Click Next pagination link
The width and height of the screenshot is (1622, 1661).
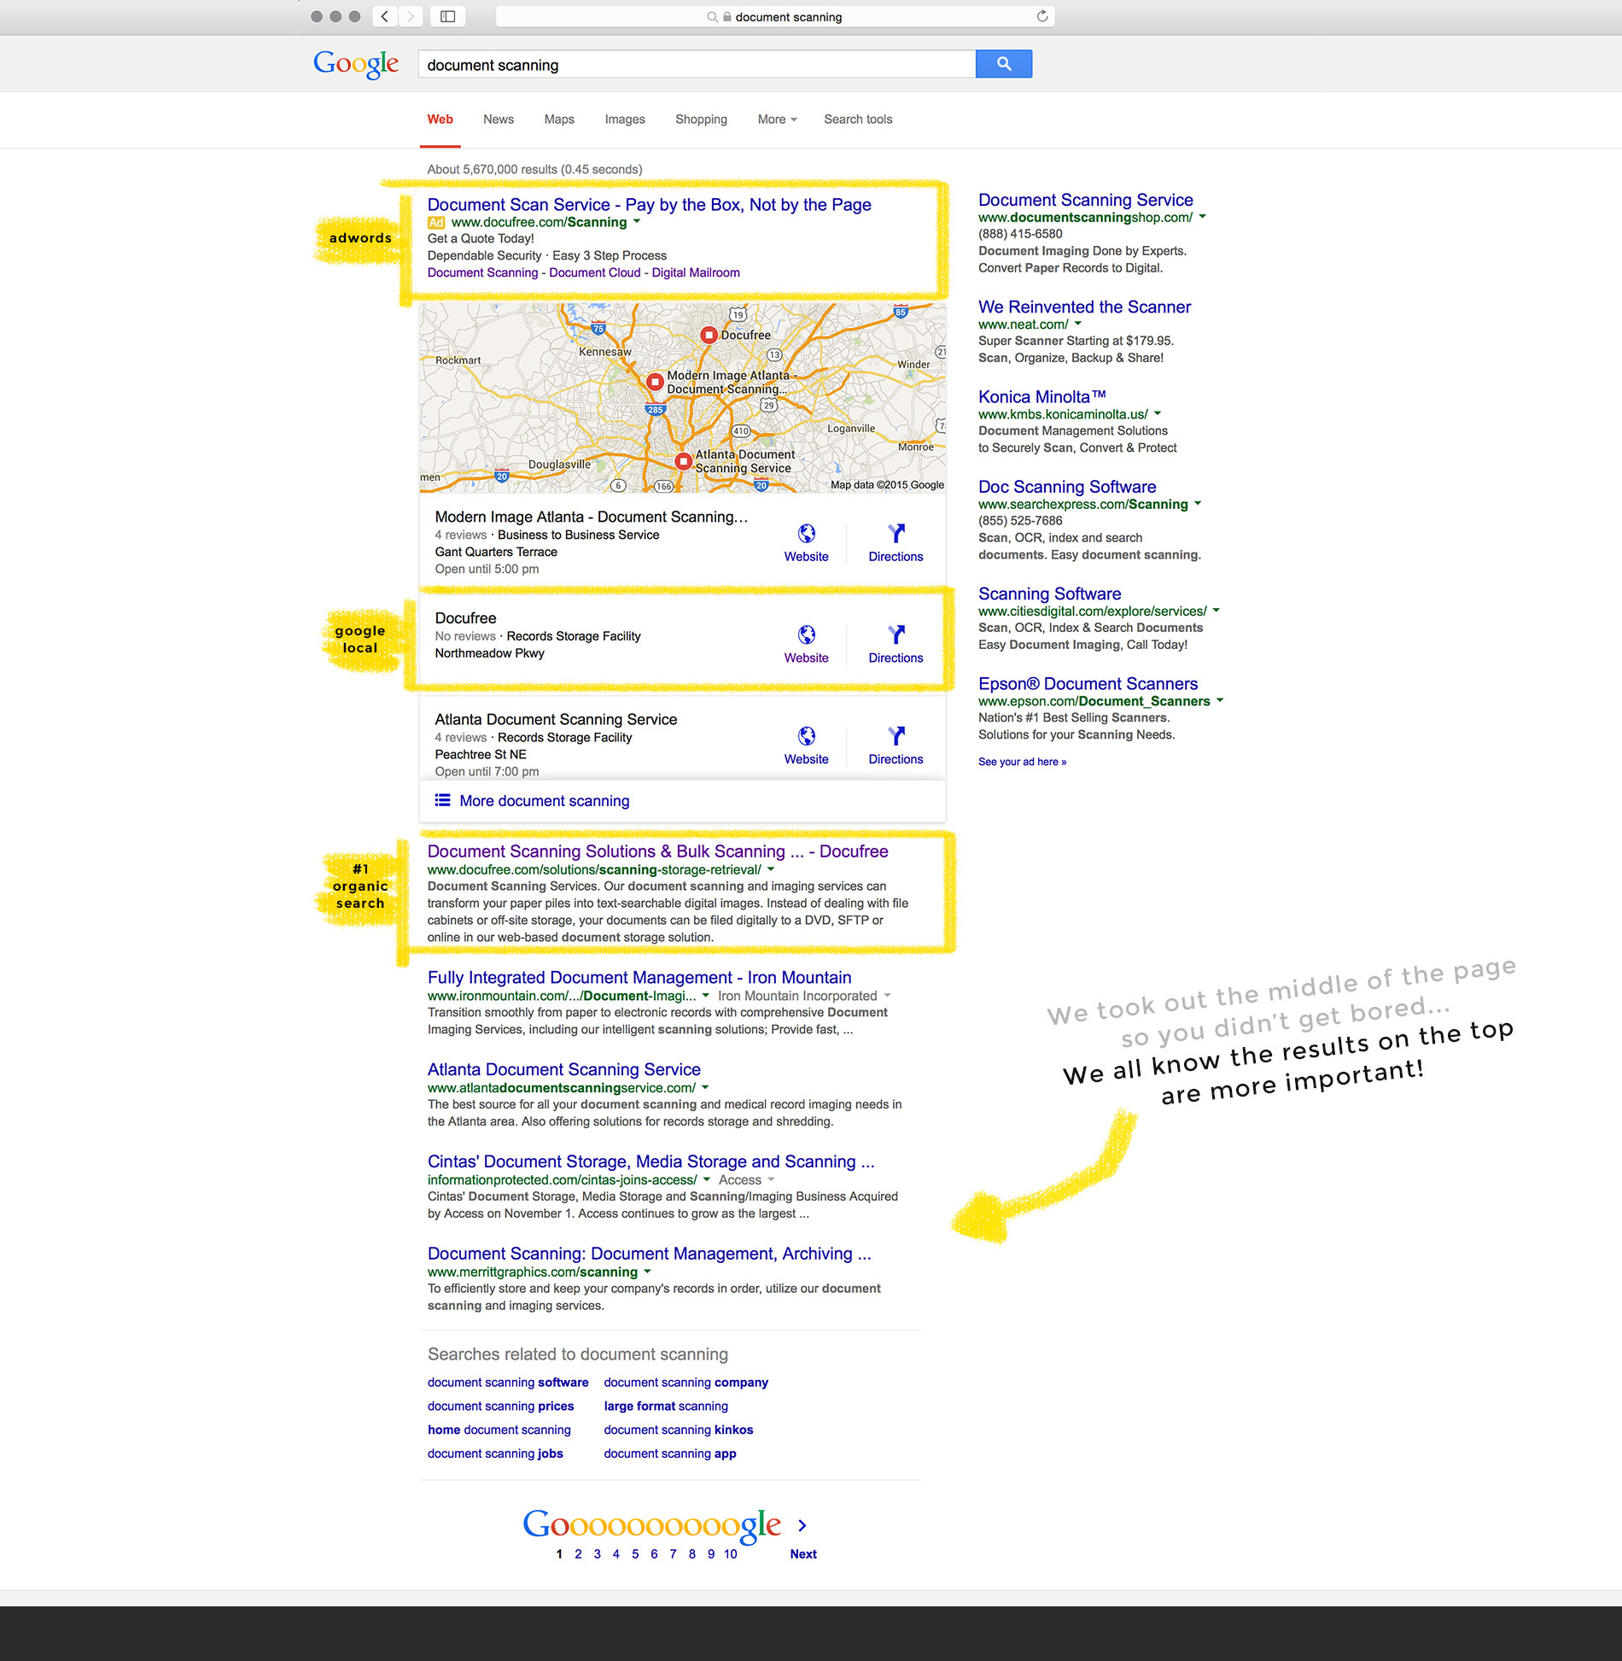tap(803, 1554)
